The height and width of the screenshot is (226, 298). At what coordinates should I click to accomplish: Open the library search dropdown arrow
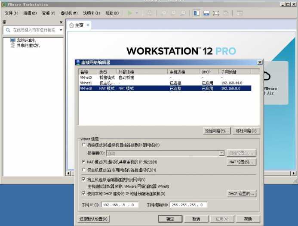[61, 30]
